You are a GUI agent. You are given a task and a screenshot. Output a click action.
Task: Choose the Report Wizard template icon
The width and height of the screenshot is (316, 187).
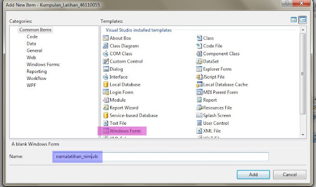106,108
